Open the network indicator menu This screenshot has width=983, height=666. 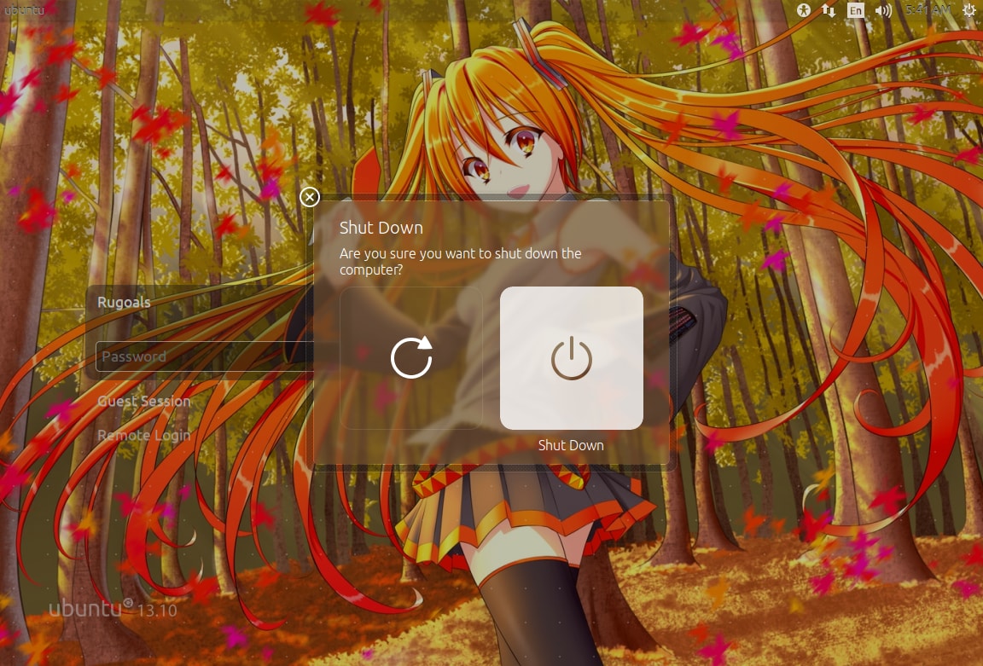(x=829, y=10)
